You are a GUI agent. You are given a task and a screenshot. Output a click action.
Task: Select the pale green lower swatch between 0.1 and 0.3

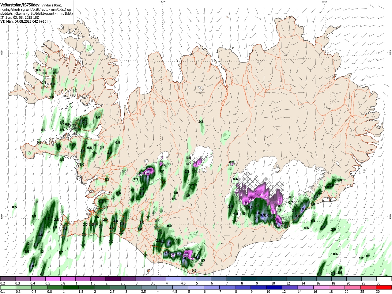click(8, 287)
